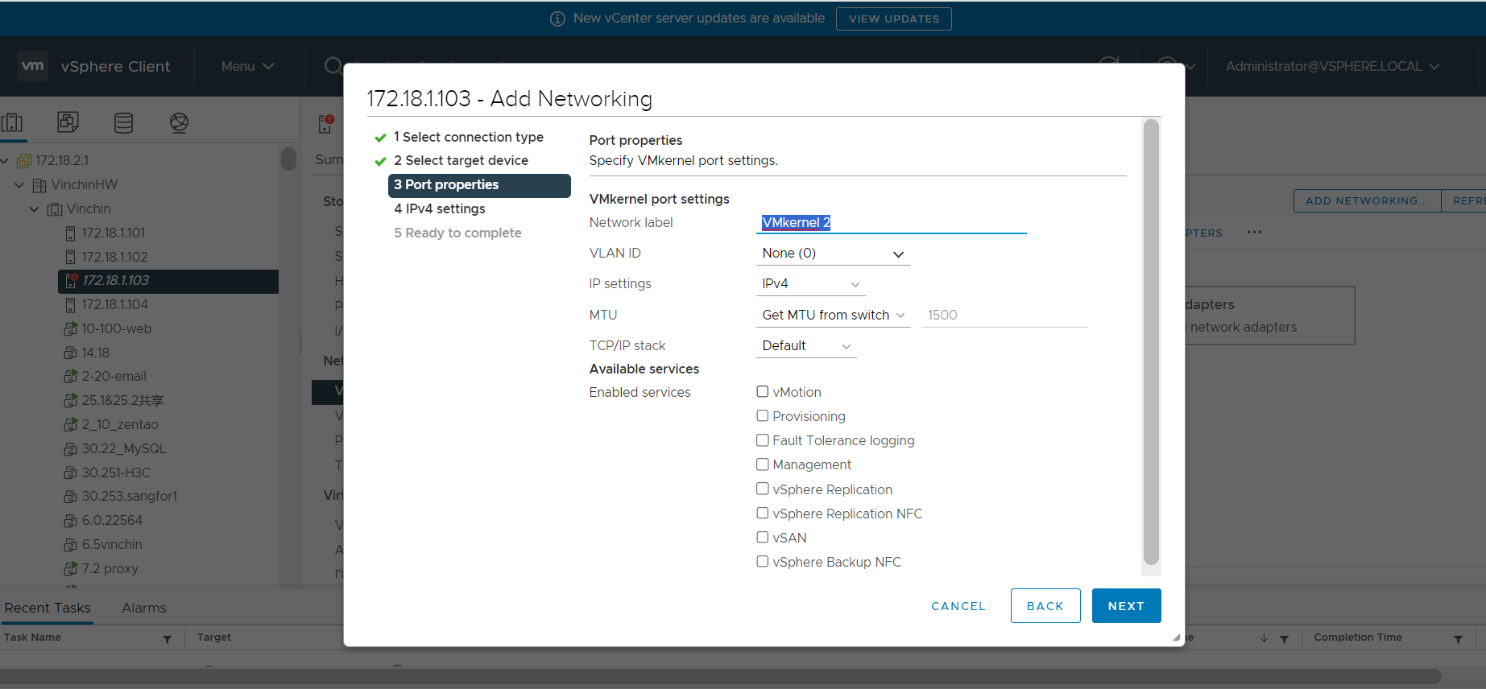Click Task Name column filter icon
The width and height of the screenshot is (1486, 689).
coord(168,639)
